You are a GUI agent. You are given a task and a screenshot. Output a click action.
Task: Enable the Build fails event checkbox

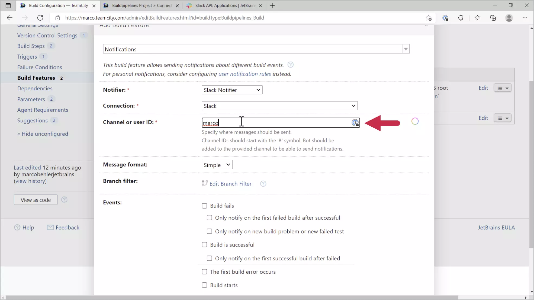204,206
